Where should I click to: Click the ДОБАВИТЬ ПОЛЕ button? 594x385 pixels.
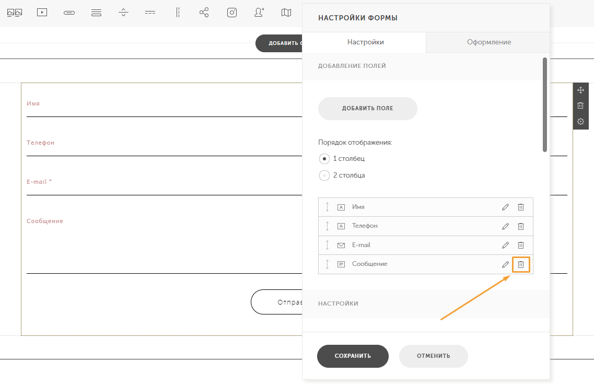(x=367, y=108)
